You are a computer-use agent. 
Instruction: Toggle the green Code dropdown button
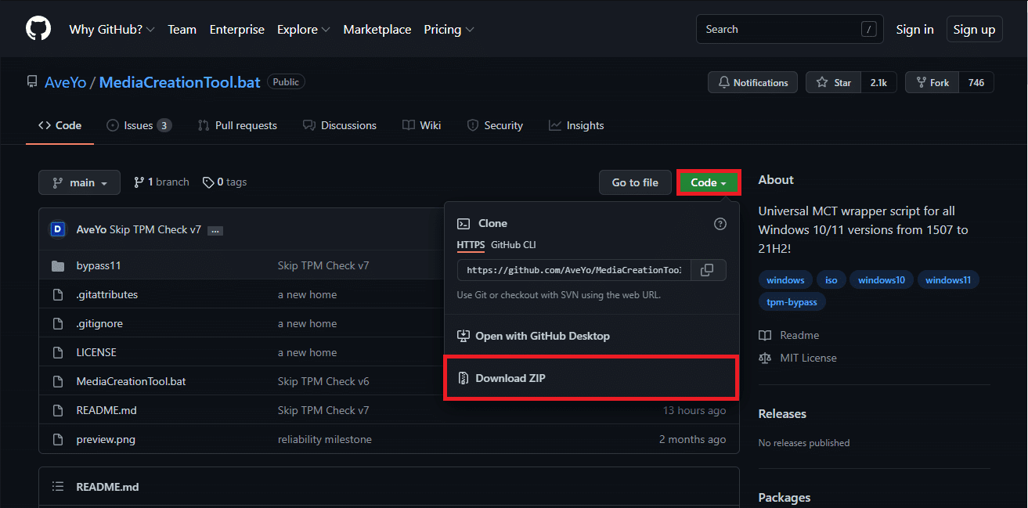click(x=709, y=182)
